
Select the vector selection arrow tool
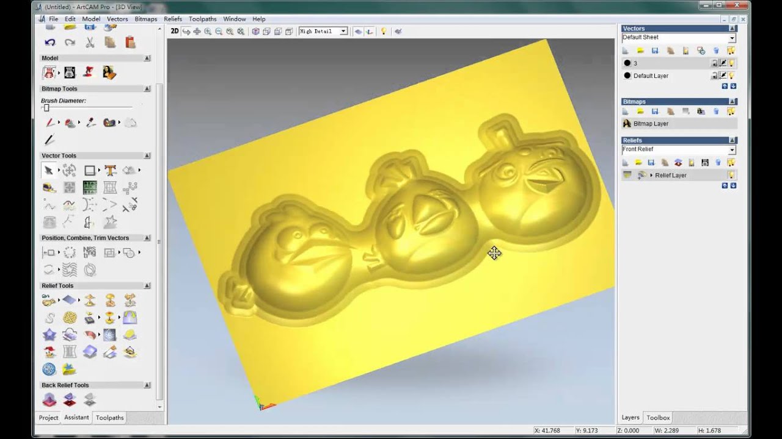pyautogui.click(x=49, y=170)
